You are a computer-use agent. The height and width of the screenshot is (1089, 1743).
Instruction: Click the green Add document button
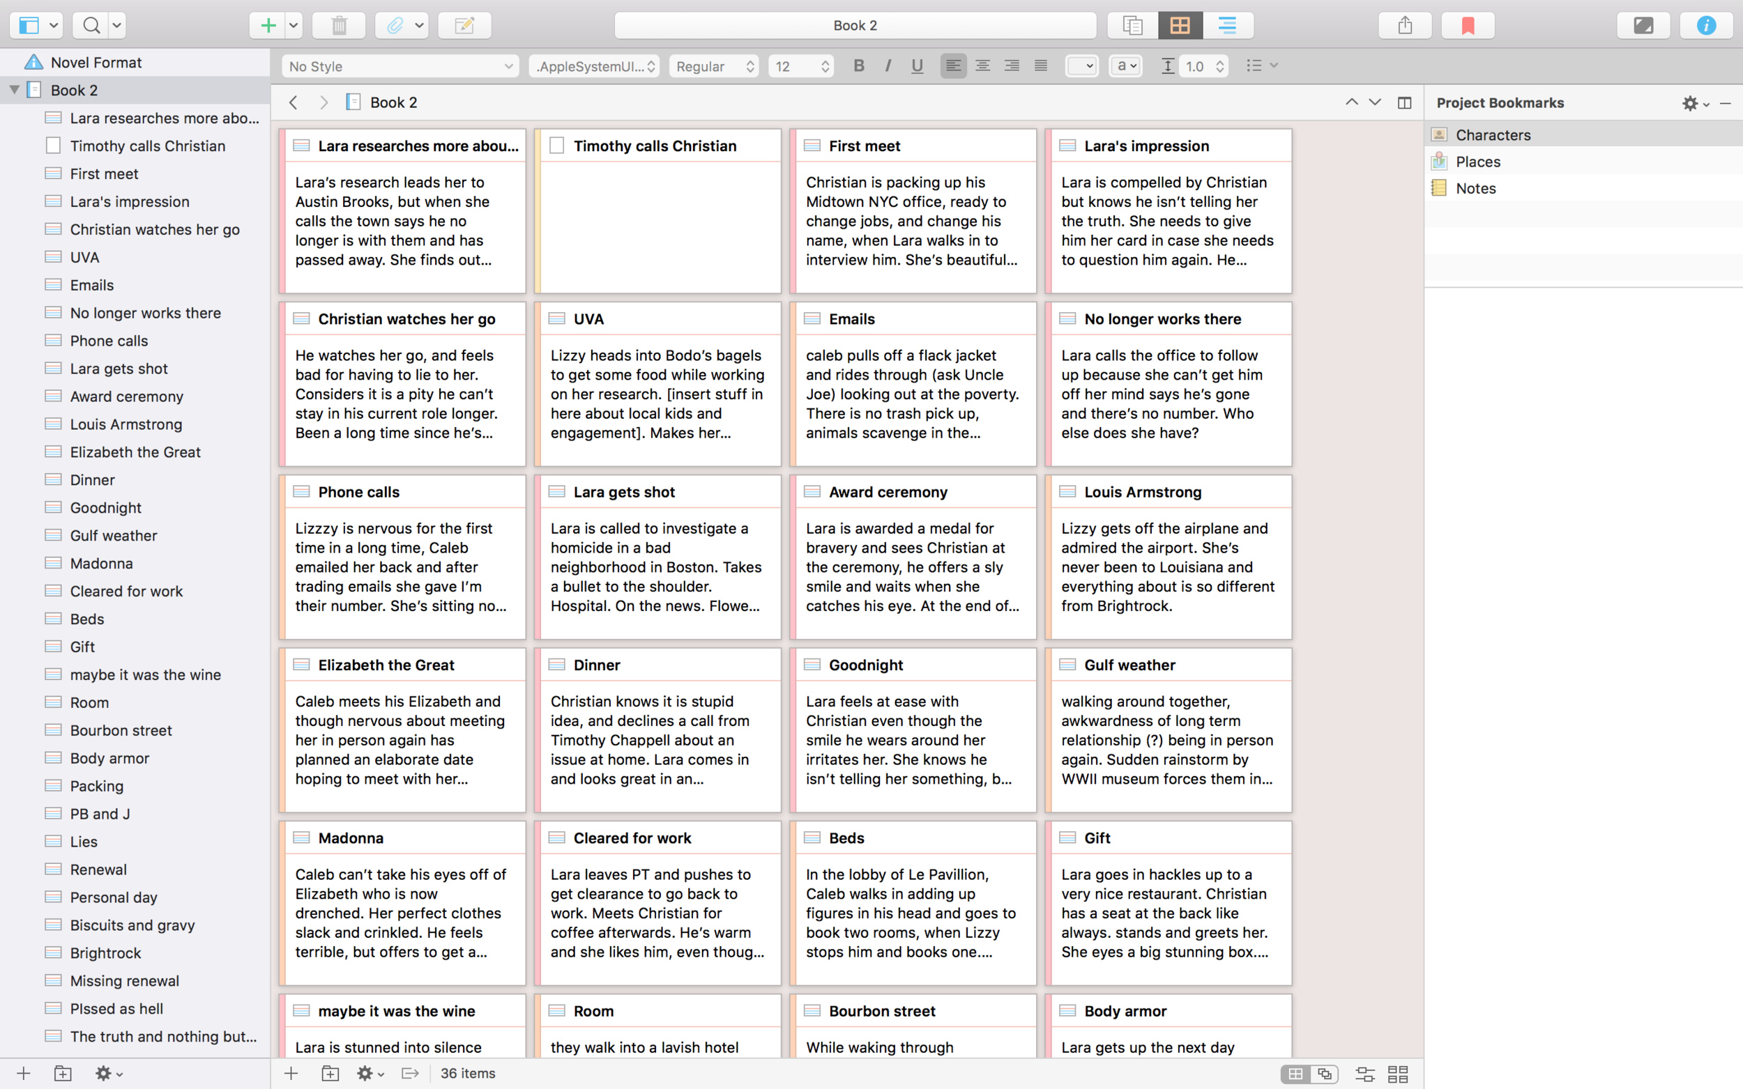pyautogui.click(x=267, y=25)
